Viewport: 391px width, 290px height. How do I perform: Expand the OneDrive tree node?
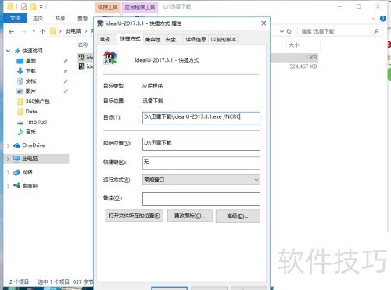tap(9, 145)
